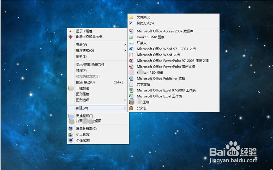Viewport: 273px width, 170px height.
Task: Click the Publisher document icon
Action: [131, 78]
